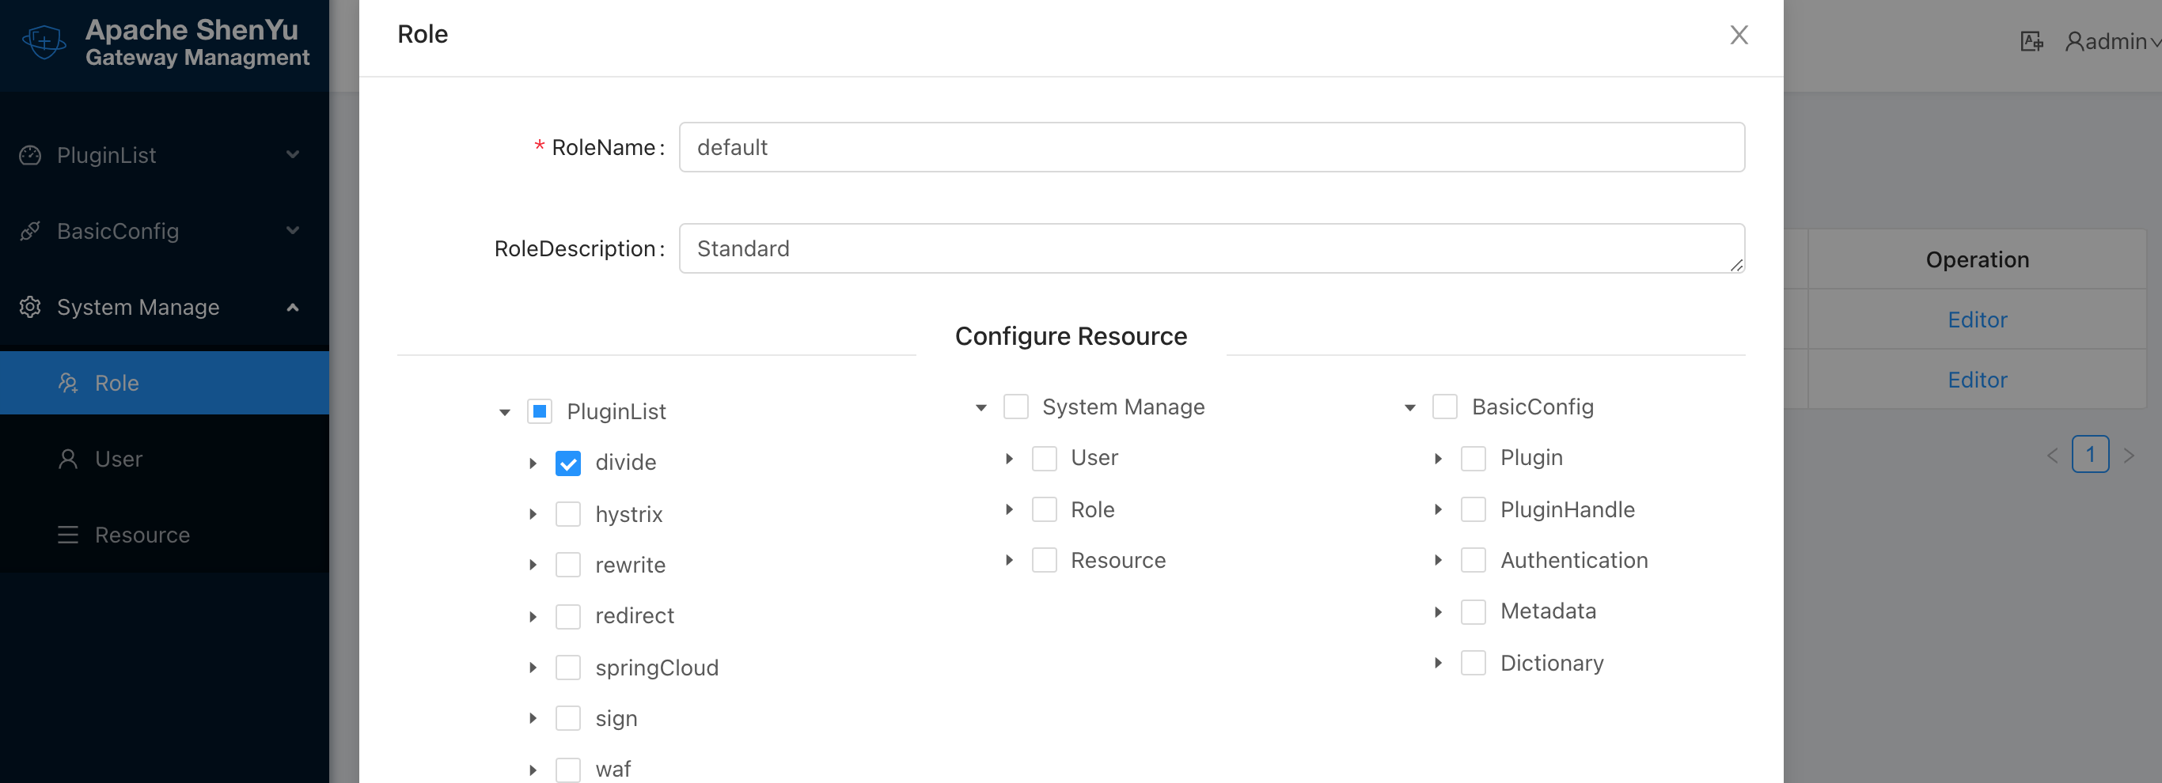Check the hystrix plugin checkbox

click(x=568, y=513)
